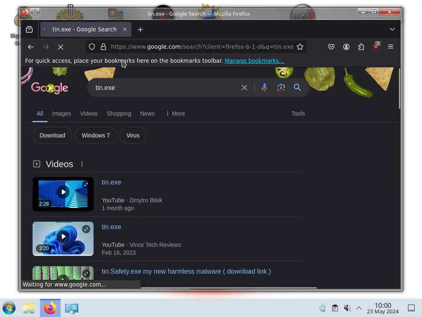Open the tin.Safety.exe harmless malware link

coord(186,272)
